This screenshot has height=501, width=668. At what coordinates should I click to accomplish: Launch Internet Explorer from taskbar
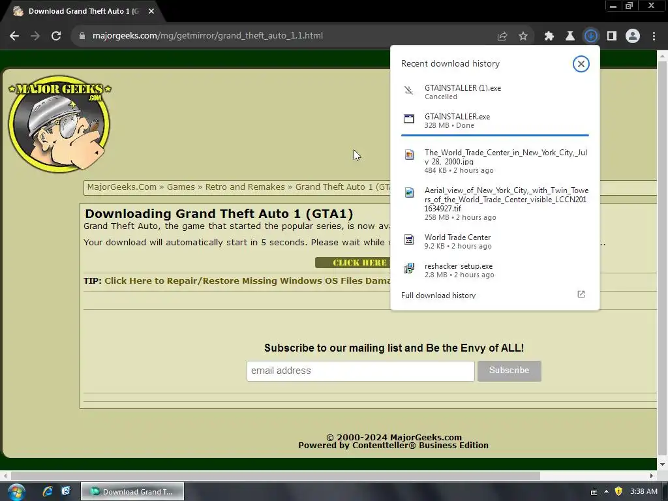[48, 491]
